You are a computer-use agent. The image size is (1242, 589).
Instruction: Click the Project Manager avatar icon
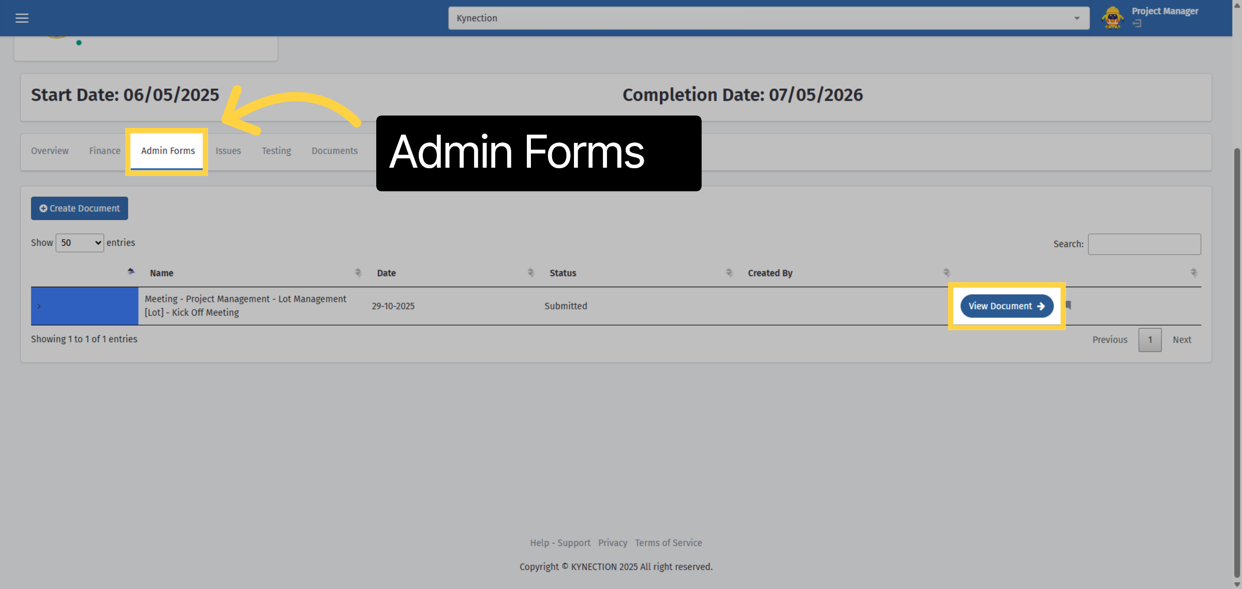1112,18
